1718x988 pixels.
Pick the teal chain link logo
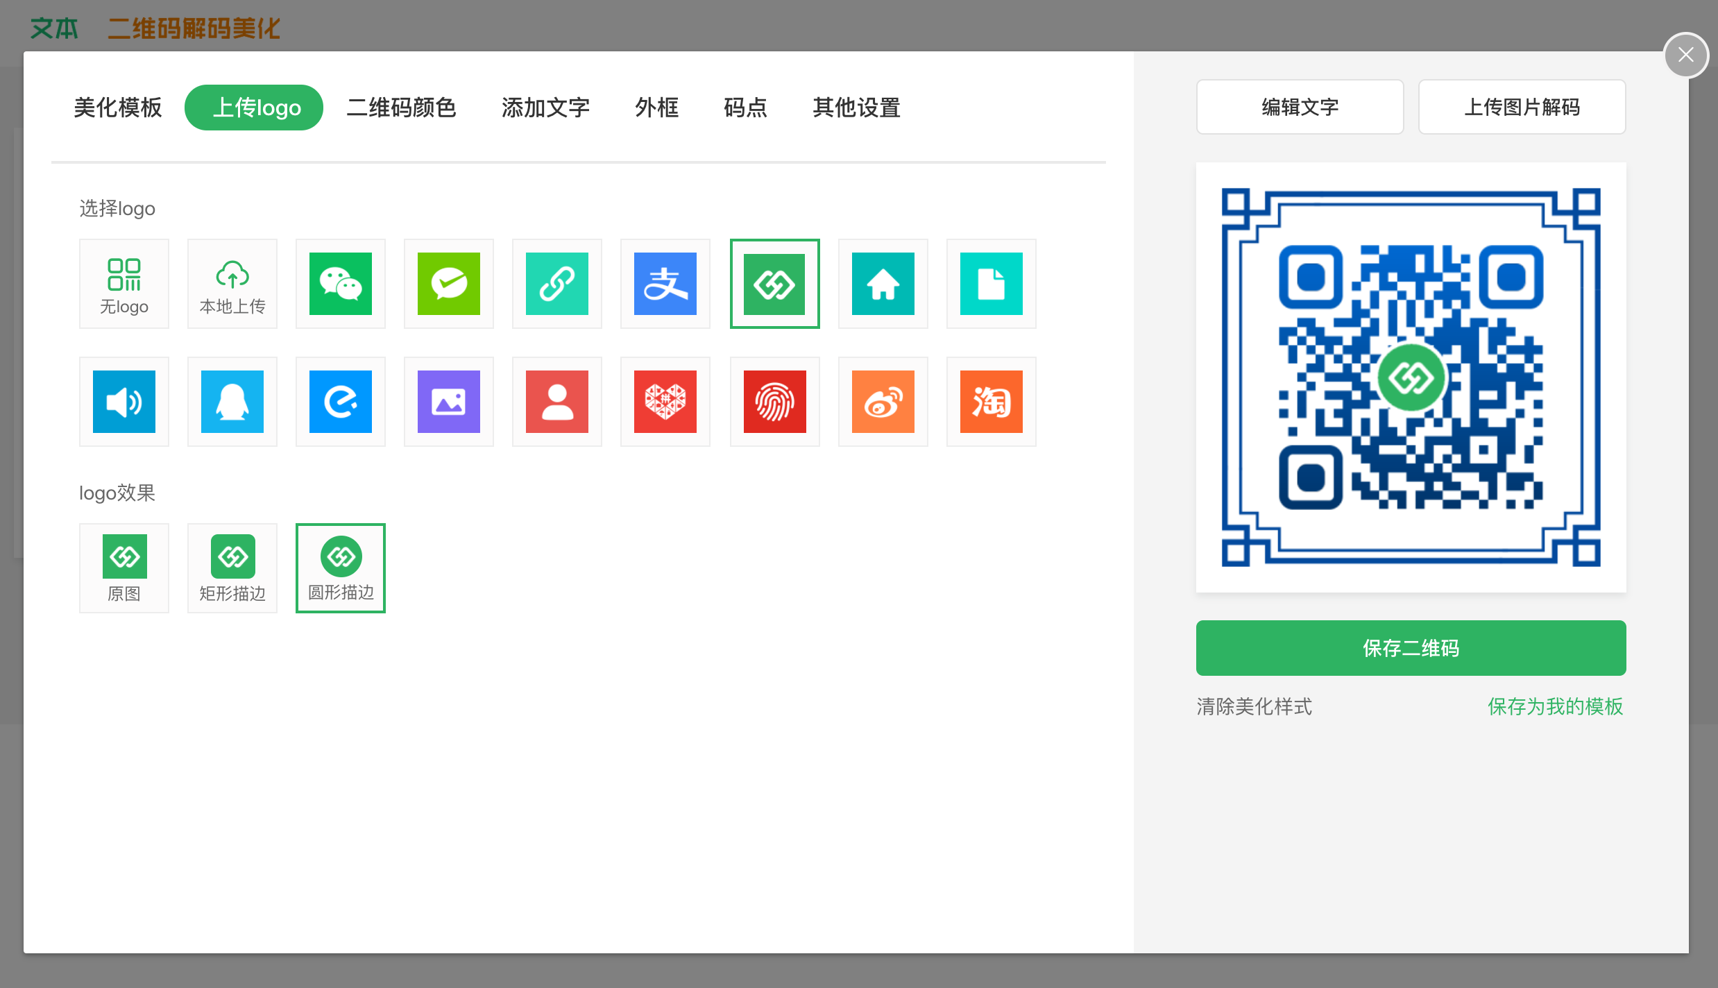coord(557,284)
